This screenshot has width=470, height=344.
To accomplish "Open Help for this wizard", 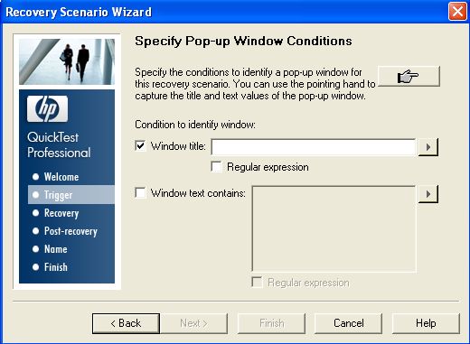I will point(426,323).
